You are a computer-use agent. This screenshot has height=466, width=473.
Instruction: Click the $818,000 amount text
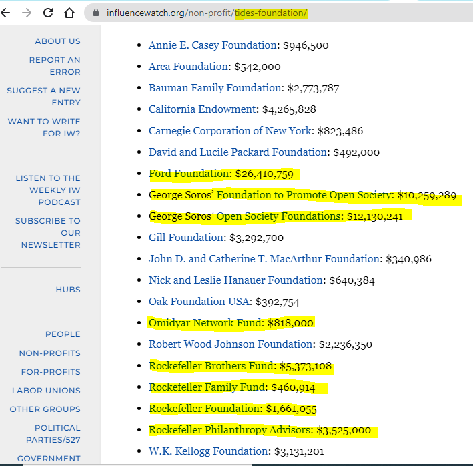pyautogui.click(x=290, y=324)
